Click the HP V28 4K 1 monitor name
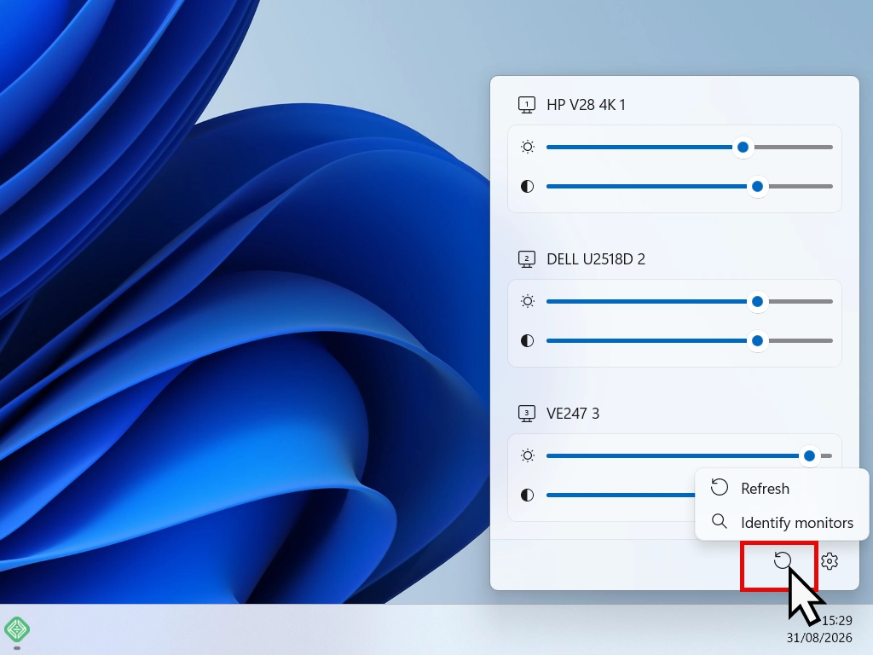The width and height of the screenshot is (873, 655). click(586, 105)
